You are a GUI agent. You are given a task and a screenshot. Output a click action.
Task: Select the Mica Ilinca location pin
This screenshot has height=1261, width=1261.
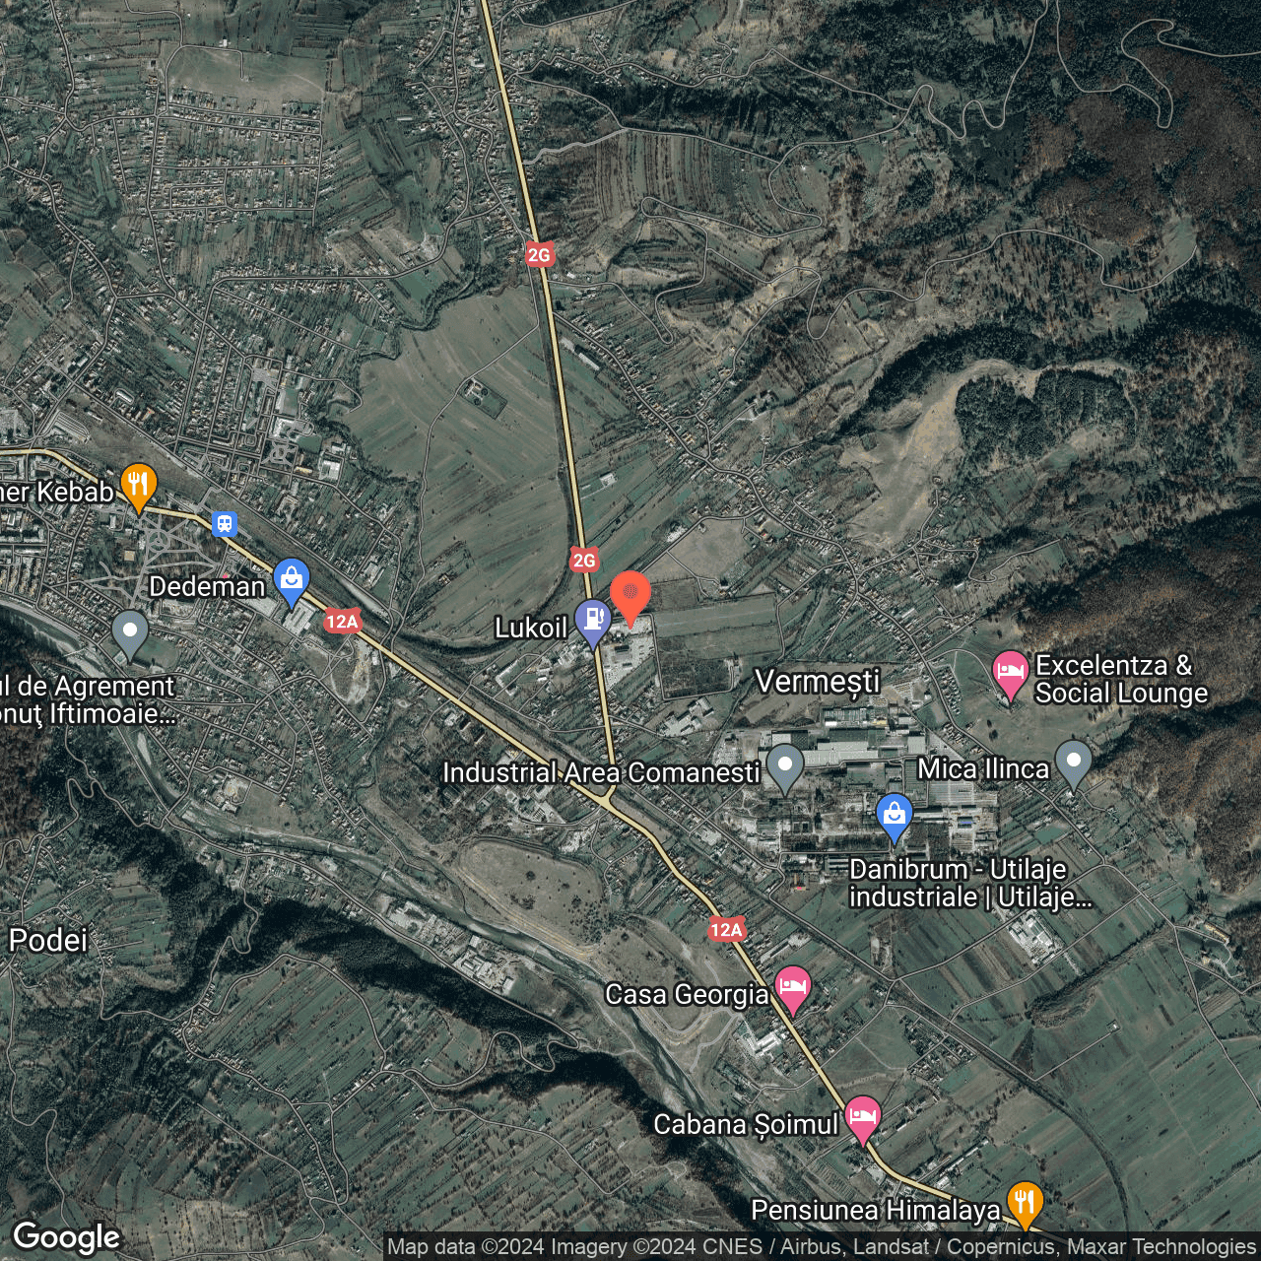pyautogui.click(x=1073, y=763)
